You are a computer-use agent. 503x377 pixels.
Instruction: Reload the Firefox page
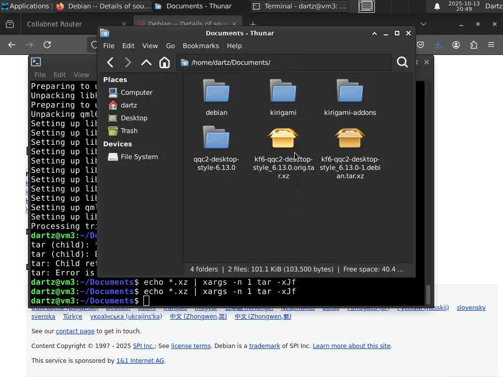click(x=47, y=45)
